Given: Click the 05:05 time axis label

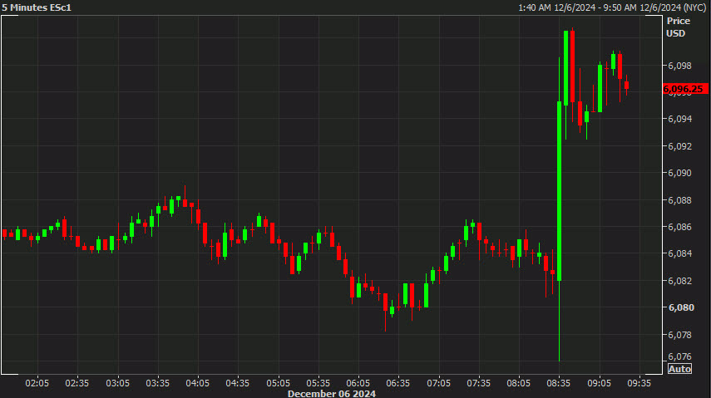Looking at the screenshot, I should (x=278, y=383).
